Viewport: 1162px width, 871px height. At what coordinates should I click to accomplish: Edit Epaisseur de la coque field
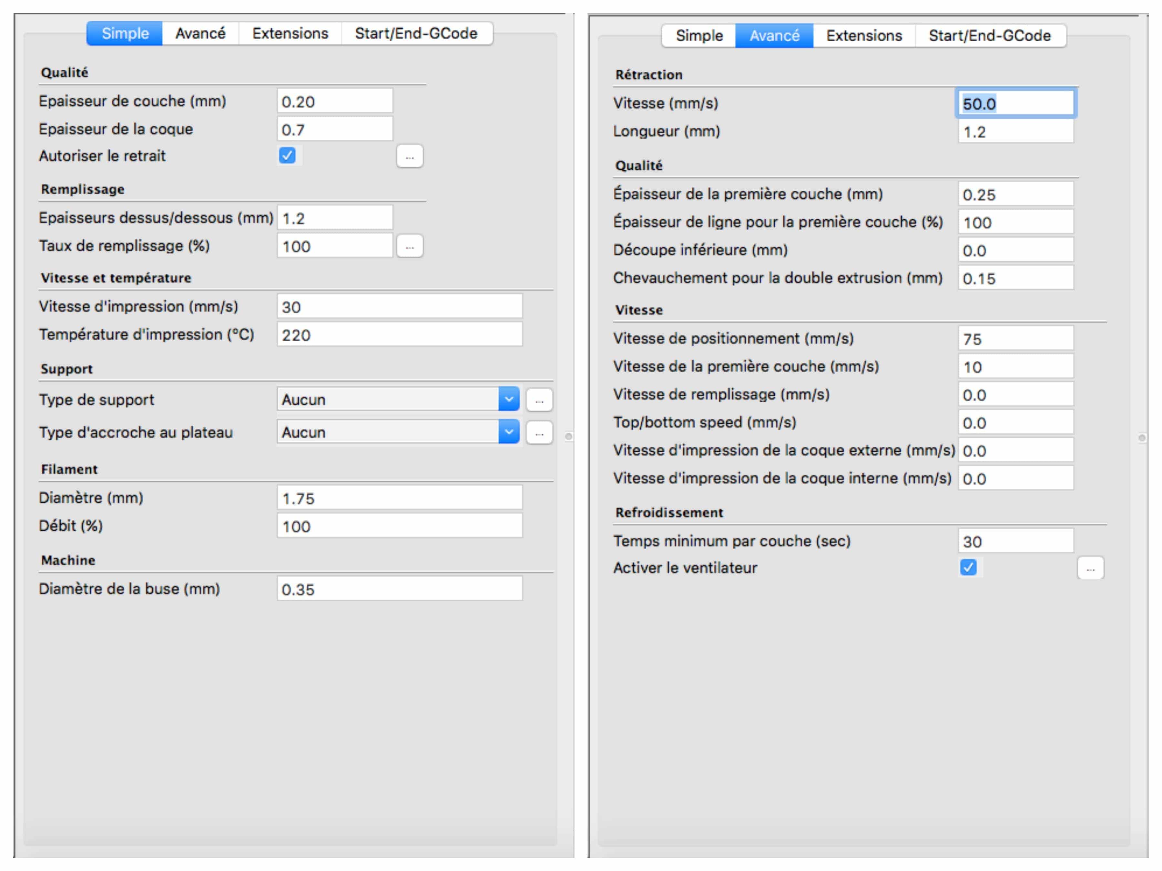pyautogui.click(x=335, y=129)
